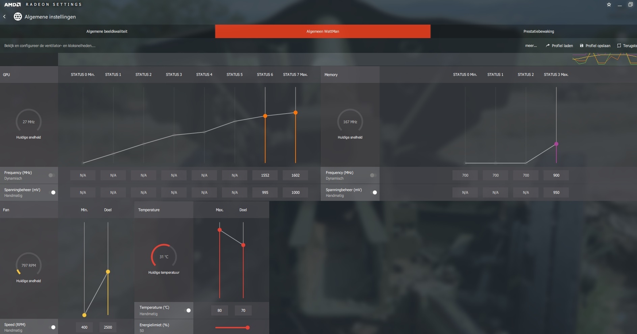
Task: Select Memory Status 3 Max purple point
Action: [556, 144]
